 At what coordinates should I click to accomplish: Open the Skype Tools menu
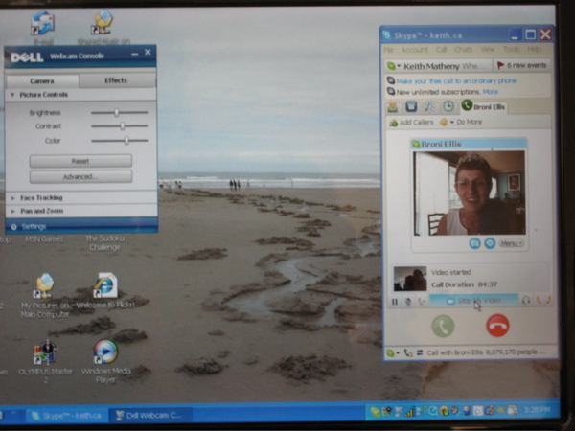click(x=511, y=49)
